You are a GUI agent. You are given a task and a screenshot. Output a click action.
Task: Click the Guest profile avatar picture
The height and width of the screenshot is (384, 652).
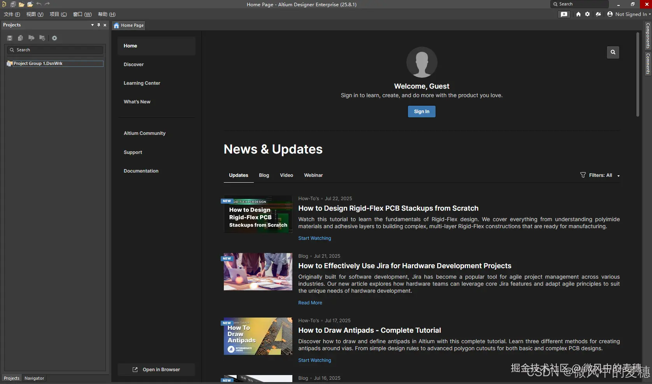[x=422, y=62]
